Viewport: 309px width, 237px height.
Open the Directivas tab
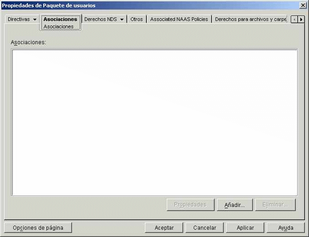pos(19,20)
